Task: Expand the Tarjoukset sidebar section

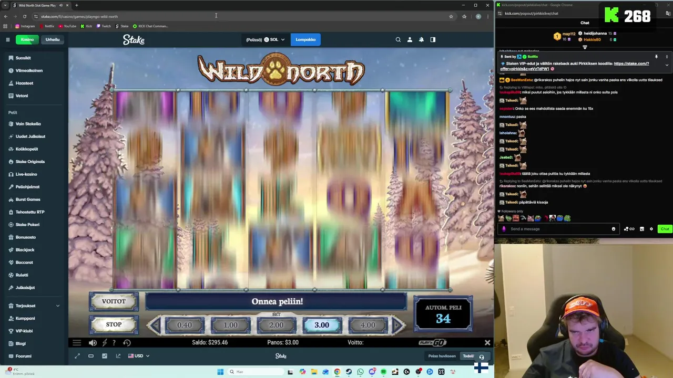Action: [34, 306]
